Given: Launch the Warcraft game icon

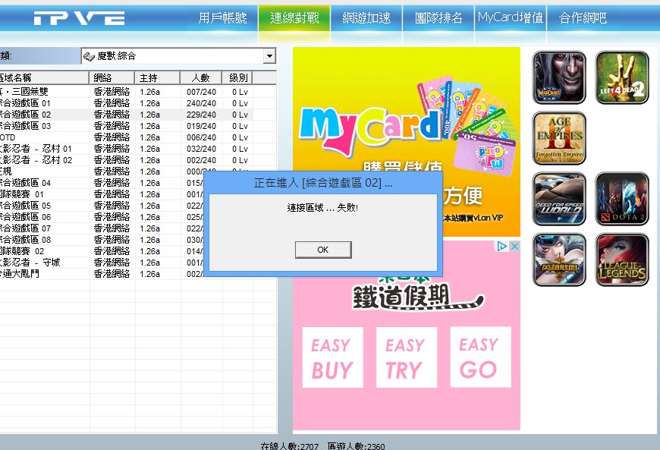Looking at the screenshot, I should click(559, 77).
